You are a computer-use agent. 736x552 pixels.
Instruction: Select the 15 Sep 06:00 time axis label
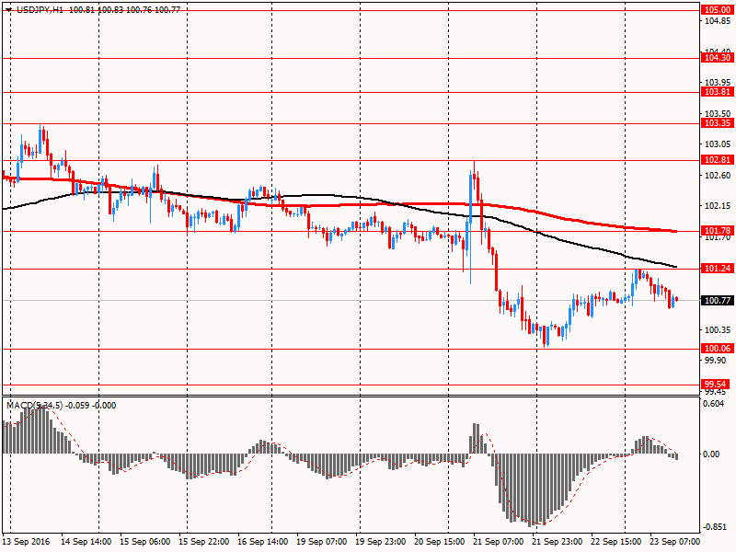click(x=144, y=542)
